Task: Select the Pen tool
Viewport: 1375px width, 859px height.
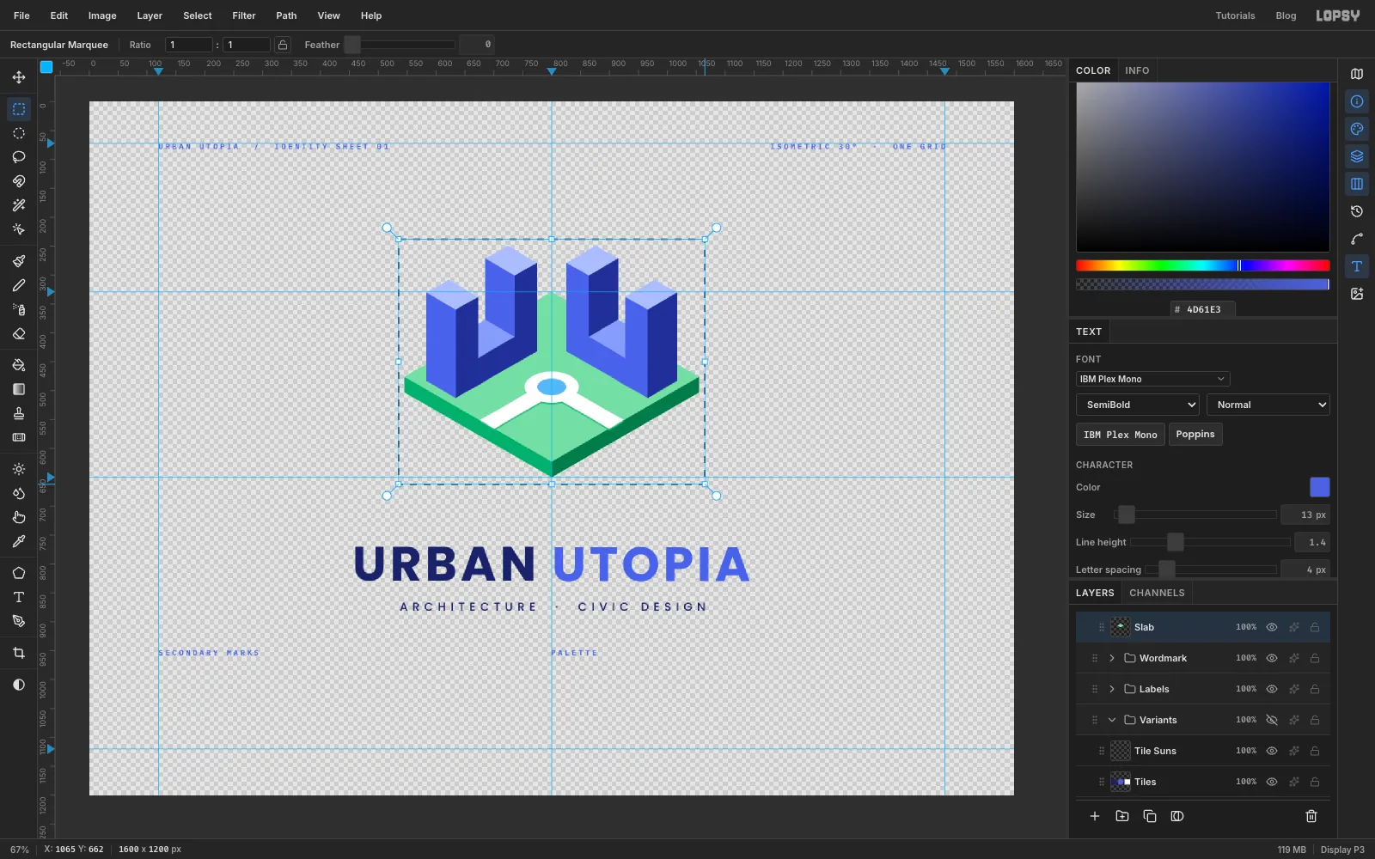Action: (x=19, y=621)
